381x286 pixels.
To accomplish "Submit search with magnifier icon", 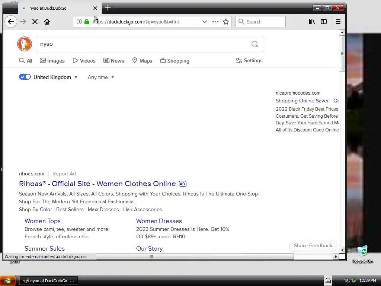I will click(x=254, y=44).
